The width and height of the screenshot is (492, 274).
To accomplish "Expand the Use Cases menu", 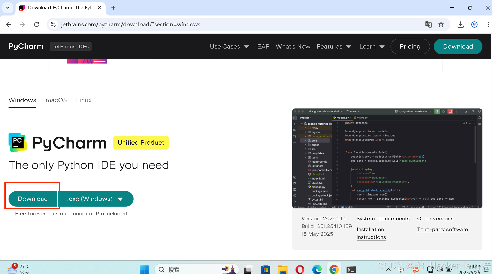I will [x=229, y=46].
